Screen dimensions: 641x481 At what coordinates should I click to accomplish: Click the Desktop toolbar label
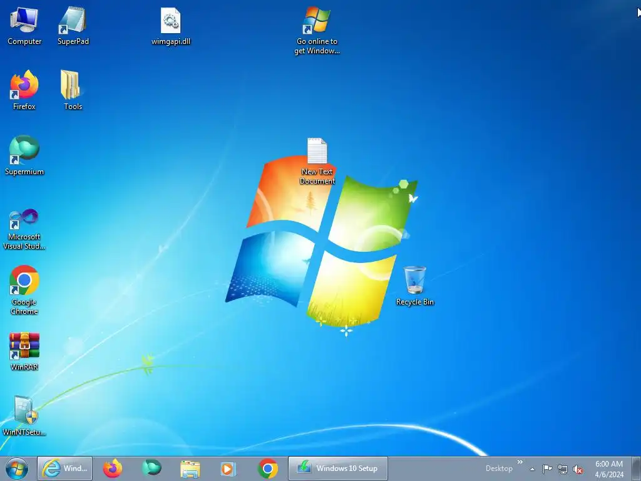pos(499,468)
